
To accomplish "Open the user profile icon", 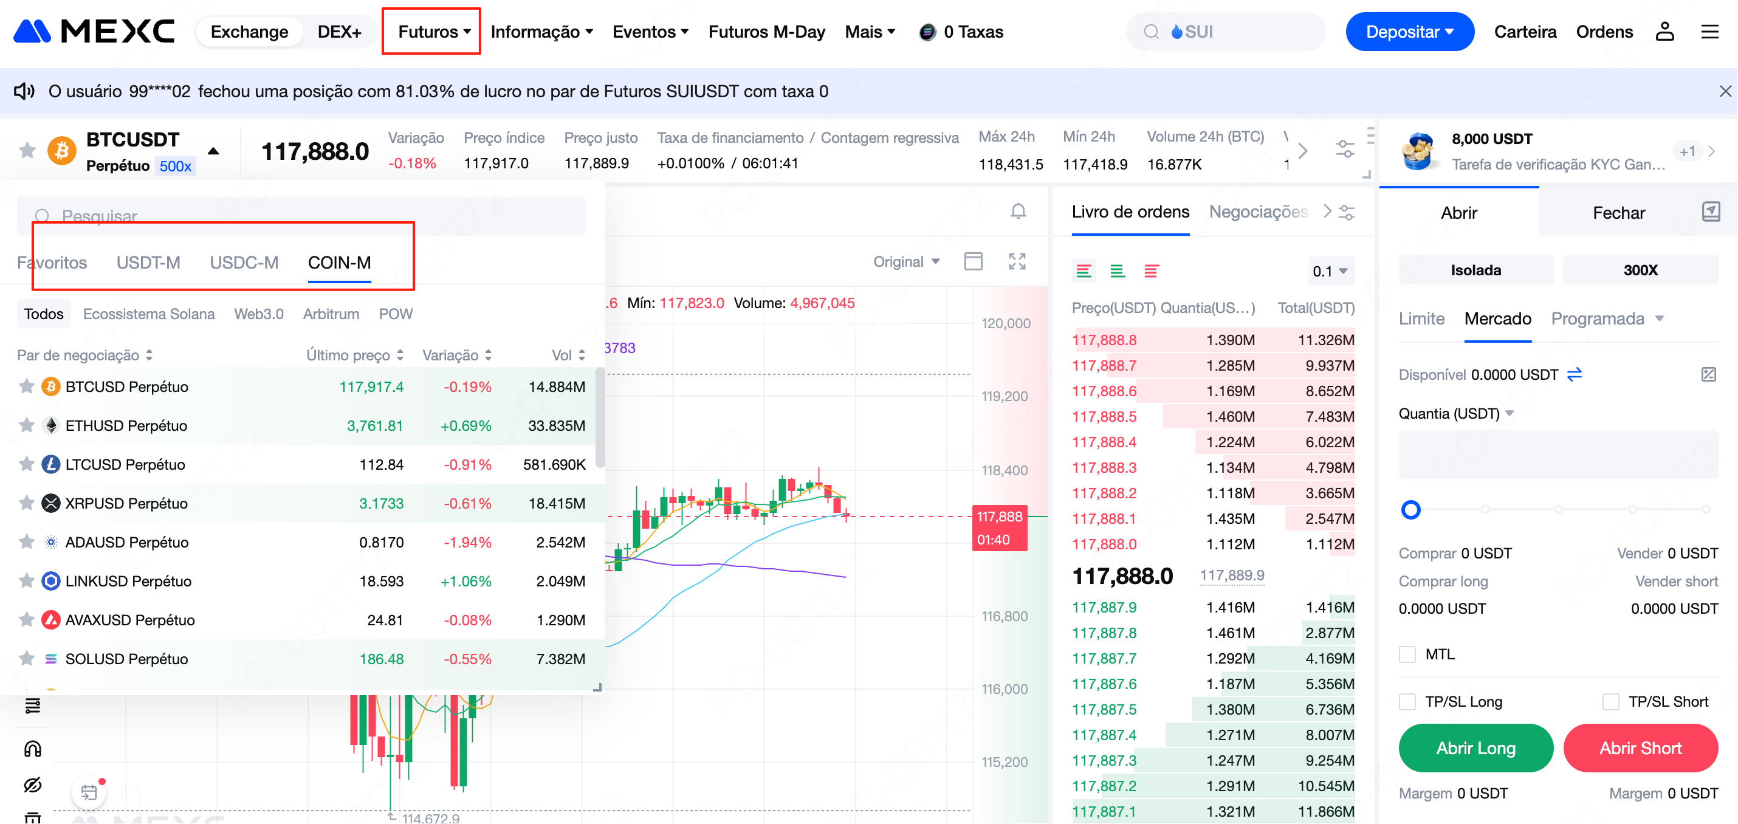I will (x=1664, y=32).
